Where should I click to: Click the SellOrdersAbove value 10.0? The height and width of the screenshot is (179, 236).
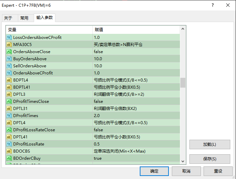pyautogui.click(x=98, y=66)
